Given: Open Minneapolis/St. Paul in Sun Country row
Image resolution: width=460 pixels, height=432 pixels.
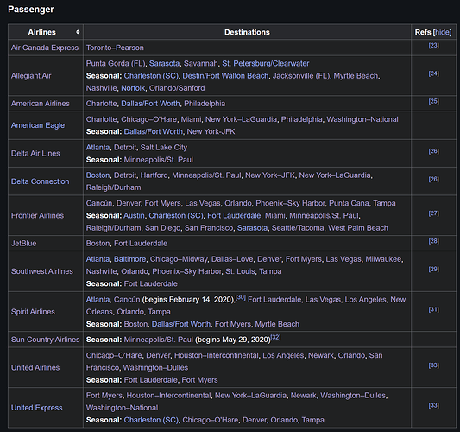Looking at the screenshot, I should [159, 340].
